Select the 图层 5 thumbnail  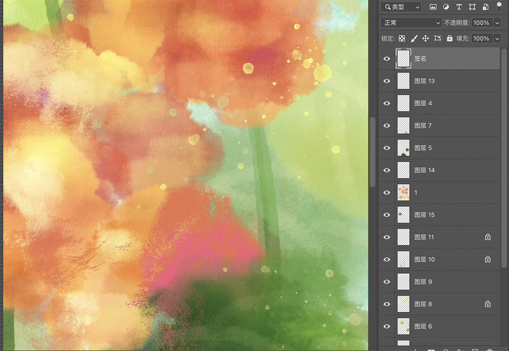point(403,148)
